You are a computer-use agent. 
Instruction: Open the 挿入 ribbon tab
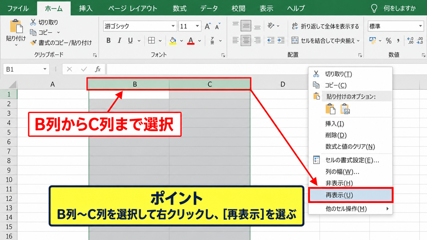click(86, 8)
